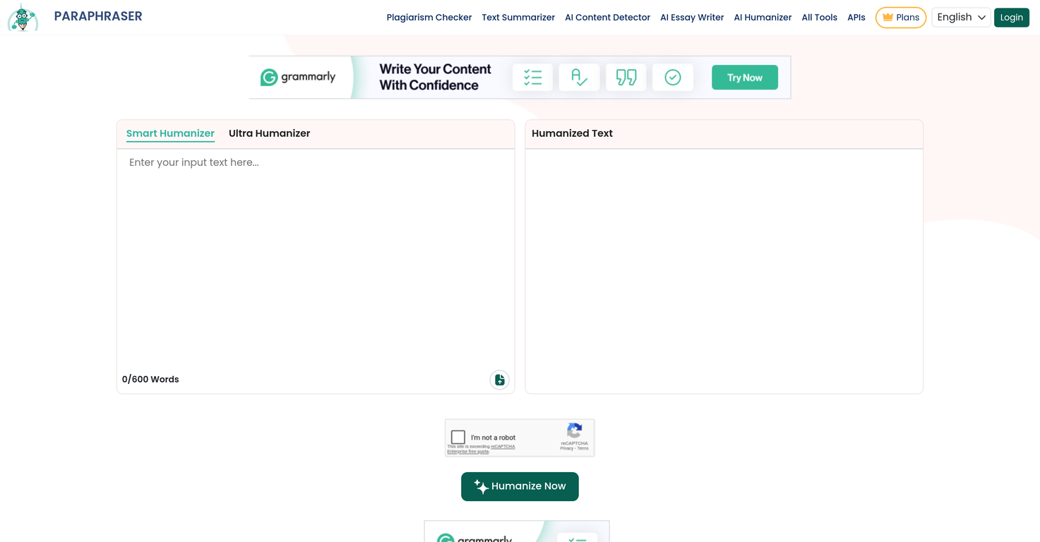The height and width of the screenshot is (542, 1040).
Task: Select AI Humanizer in the top navigation
Action: [763, 18]
